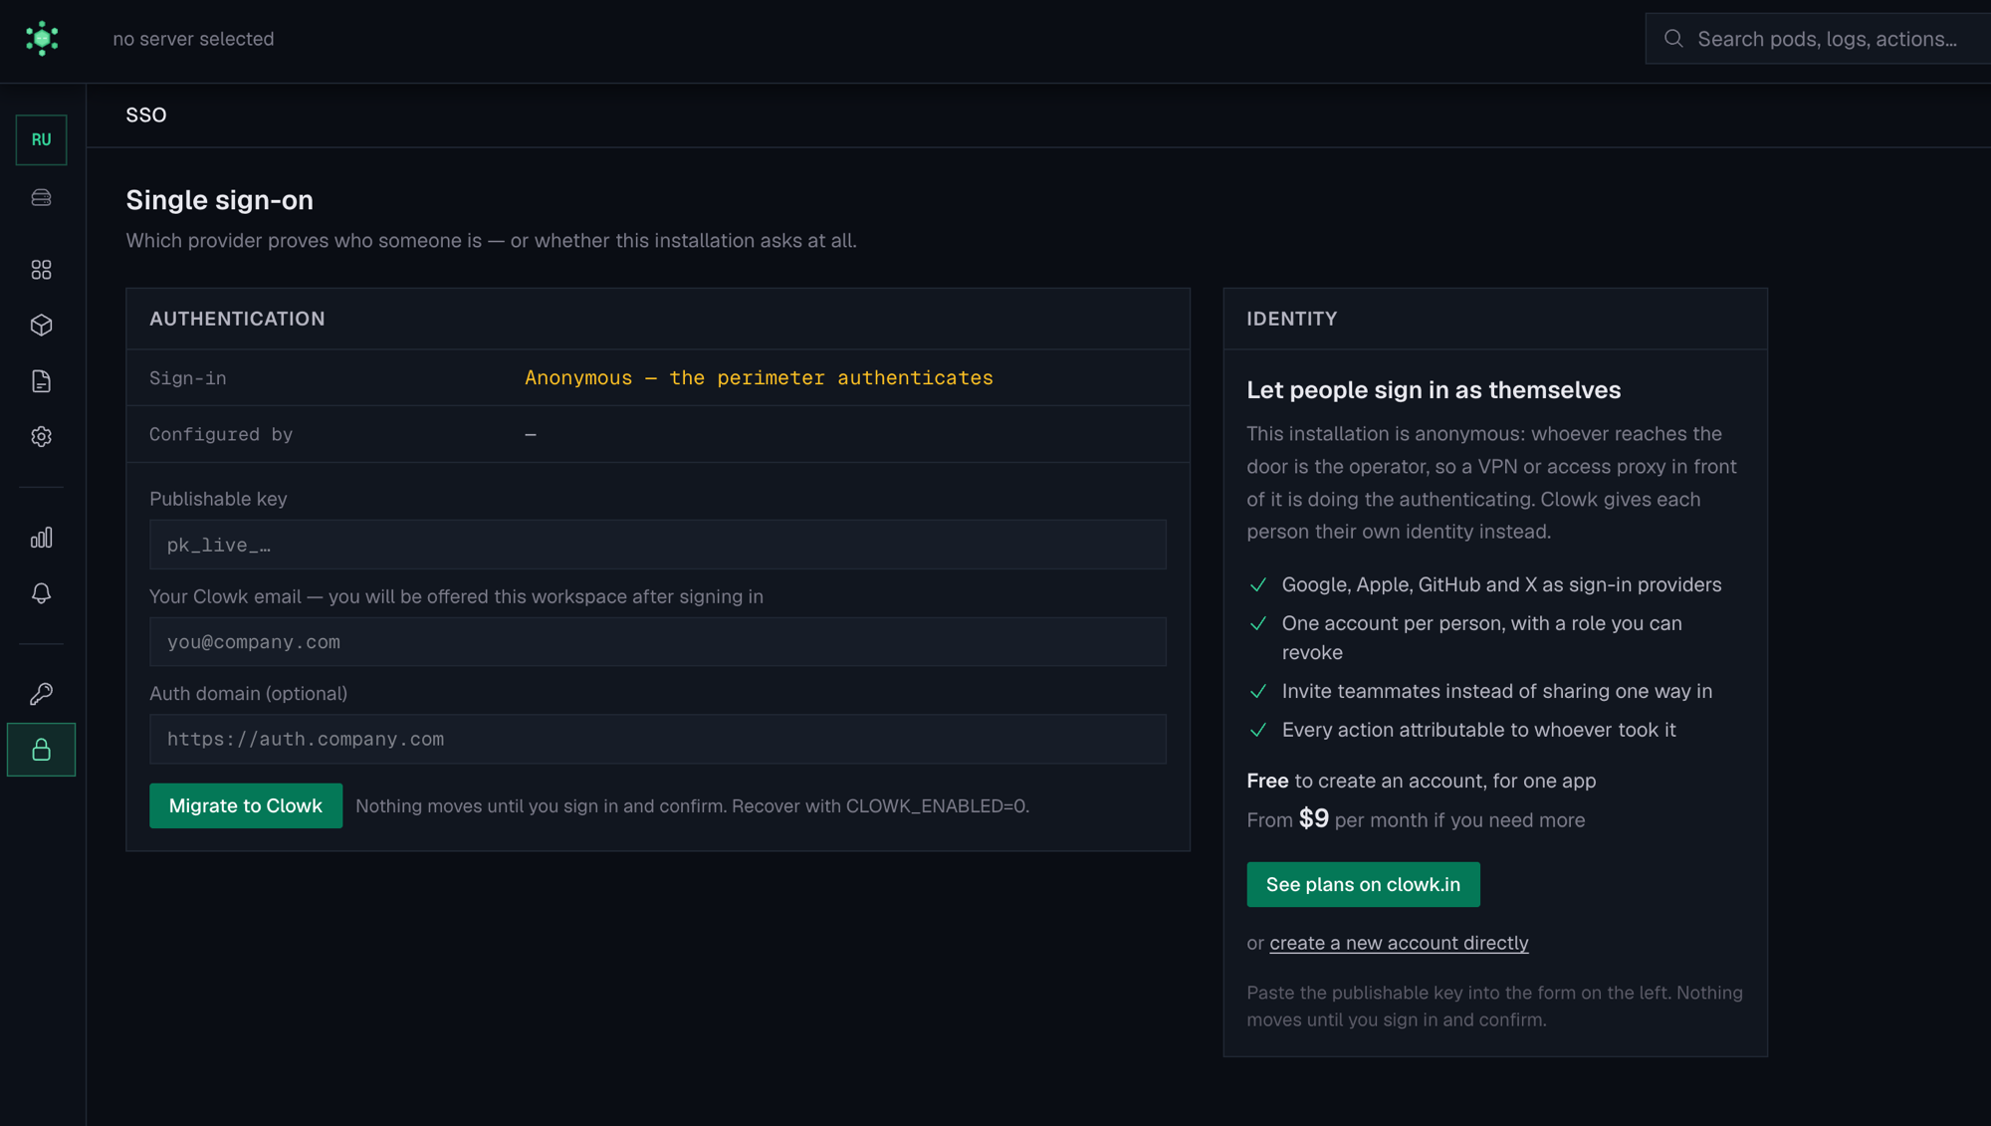Click 'Every action attributable' feature line
Image resolution: width=1991 pixels, height=1126 pixels.
pyautogui.click(x=1478, y=730)
